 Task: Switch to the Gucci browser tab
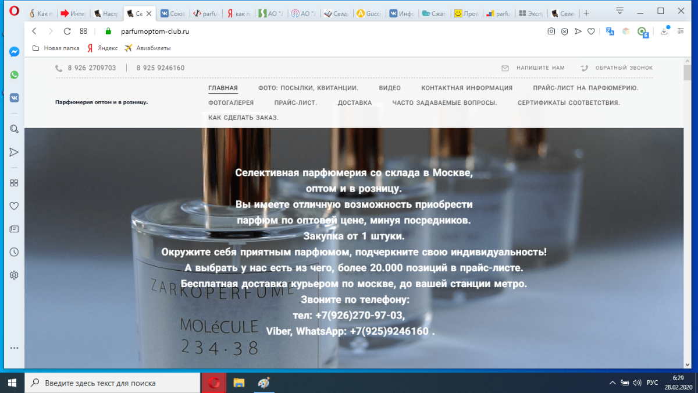click(368, 12)
